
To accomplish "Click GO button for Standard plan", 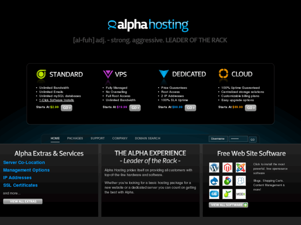I will pos(67,108).
